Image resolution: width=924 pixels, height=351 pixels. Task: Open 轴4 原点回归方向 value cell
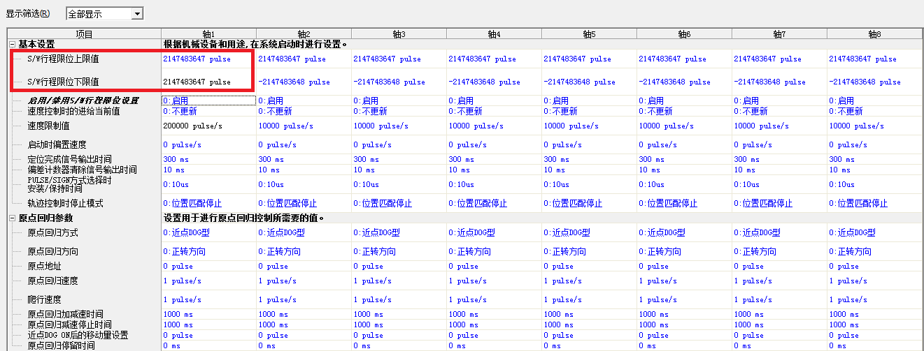[493, 252]
